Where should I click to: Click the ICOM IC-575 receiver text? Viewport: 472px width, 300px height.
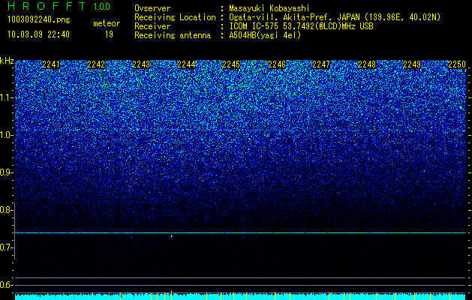pos(302,26)
